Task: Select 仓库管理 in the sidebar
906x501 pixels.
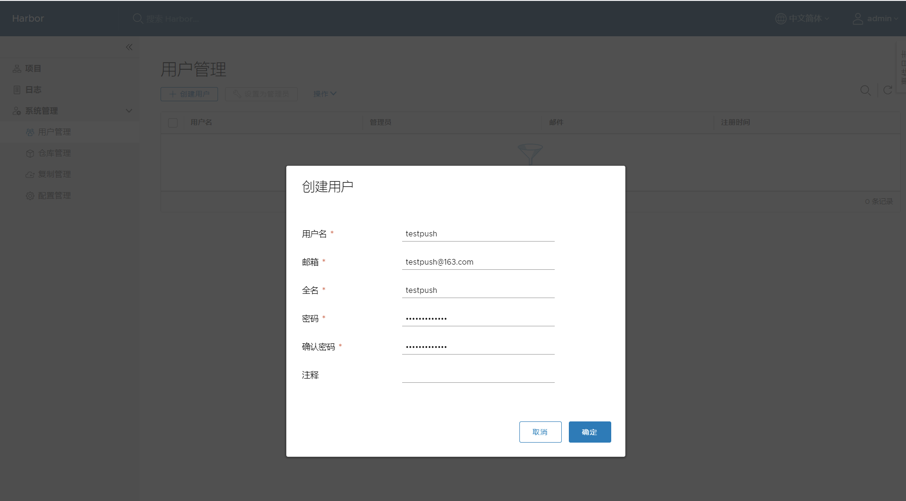Action: coord(54,153)
